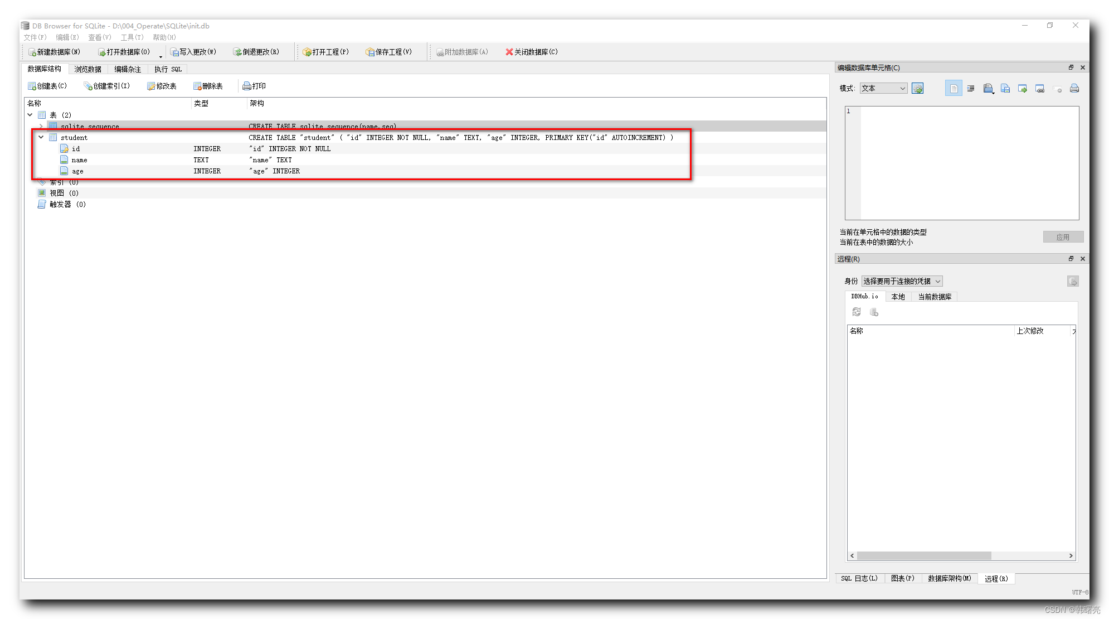Click the 打印 button in structure toolbar
Screen dimensions: 1109x619
tap(254, 86)
